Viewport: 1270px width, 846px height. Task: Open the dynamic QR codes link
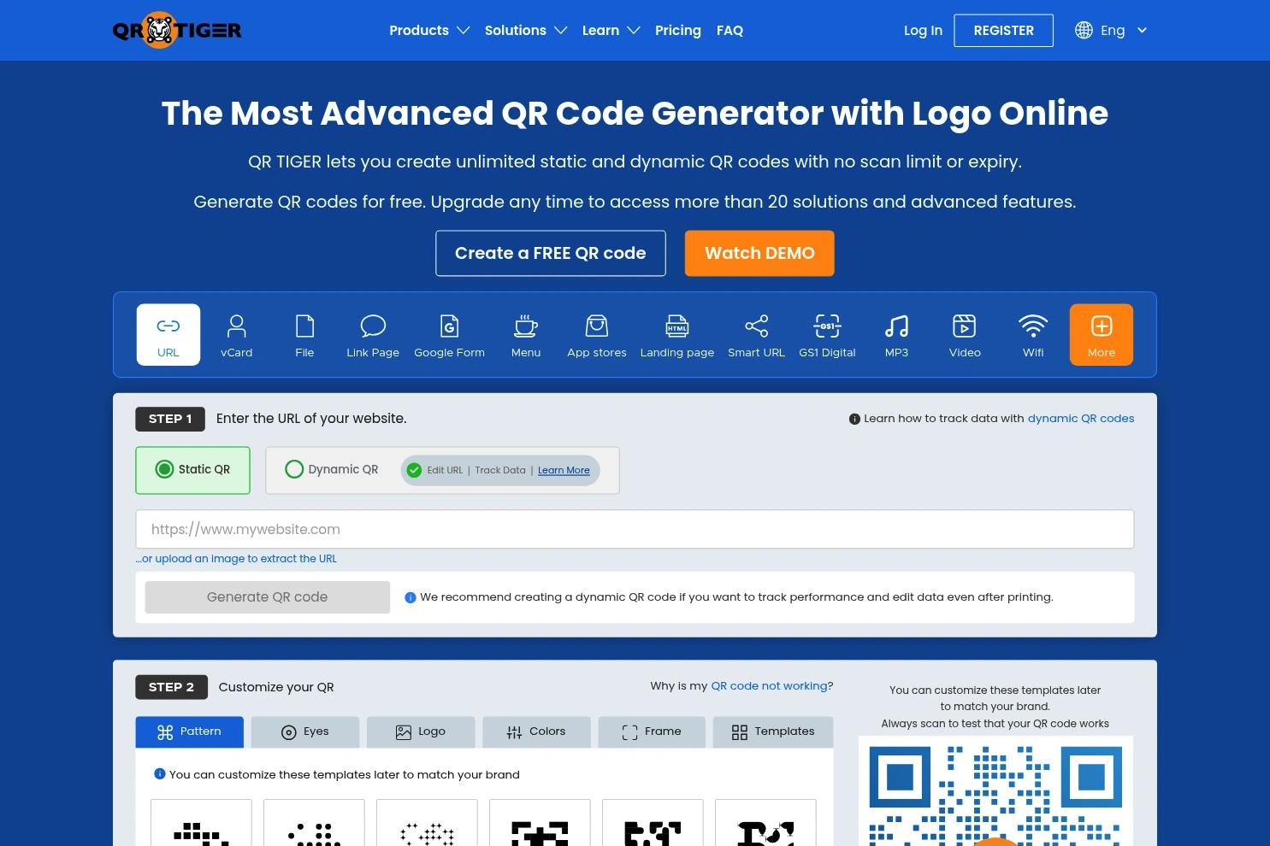(1081, 419)
